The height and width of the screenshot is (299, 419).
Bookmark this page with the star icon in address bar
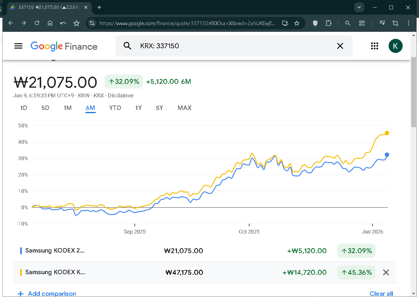[297, 23]
